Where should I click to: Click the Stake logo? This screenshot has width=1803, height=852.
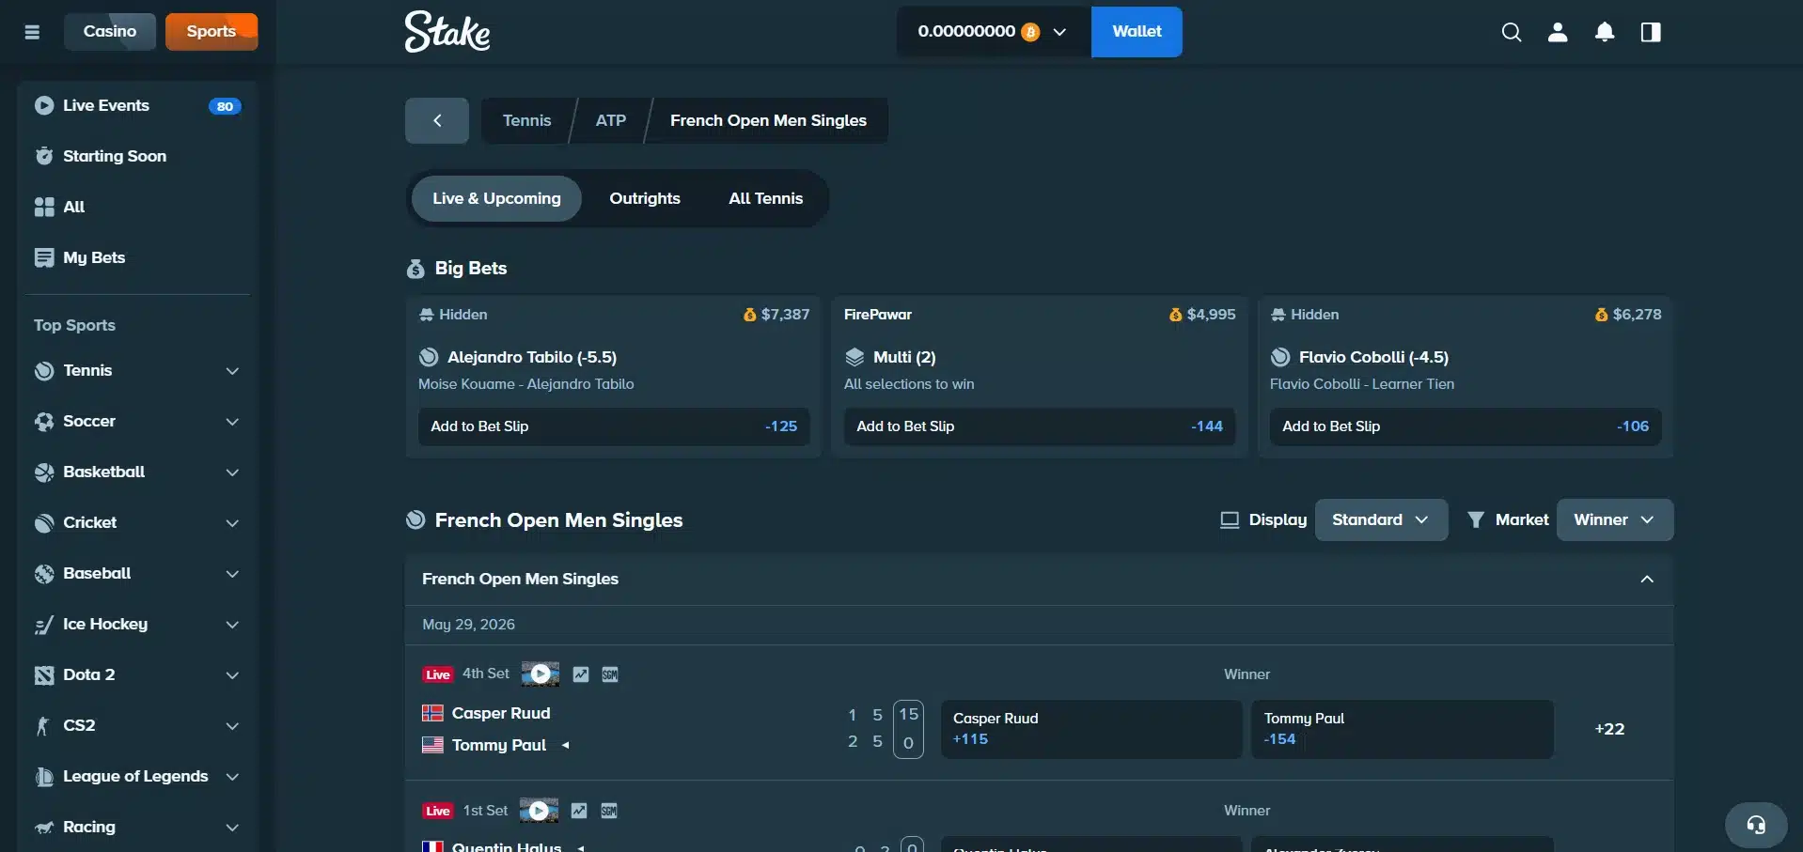pos(447,31)
